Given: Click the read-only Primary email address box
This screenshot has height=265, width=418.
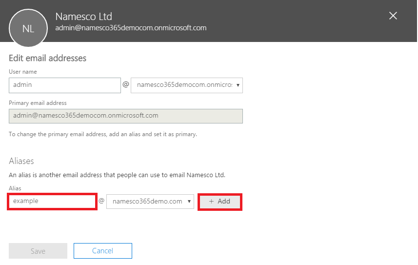Looking at the screenshot, I should point(125,116).
